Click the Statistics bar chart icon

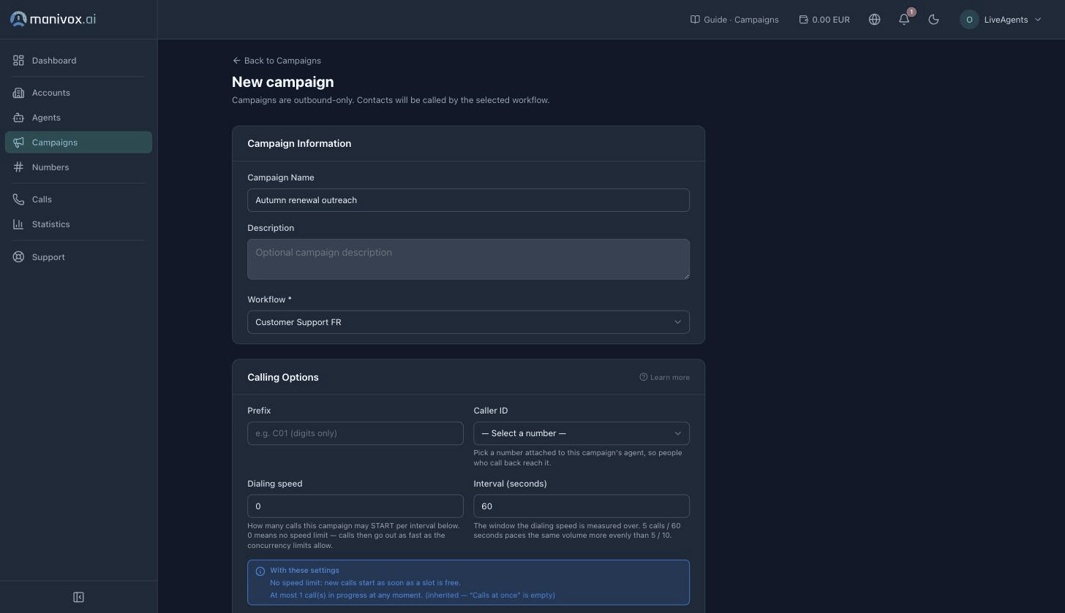click(x=18, y=224)
